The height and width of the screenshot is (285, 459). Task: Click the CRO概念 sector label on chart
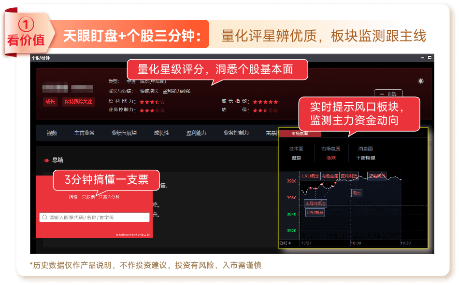click(310, 176)
